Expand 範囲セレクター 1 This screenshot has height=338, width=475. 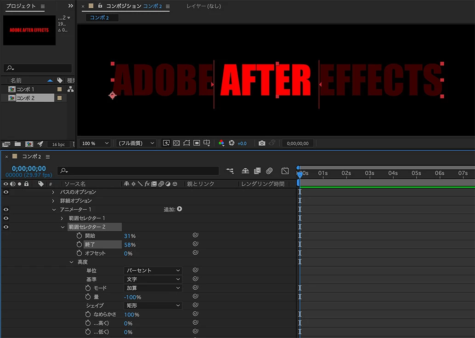[x=62, y=218]
